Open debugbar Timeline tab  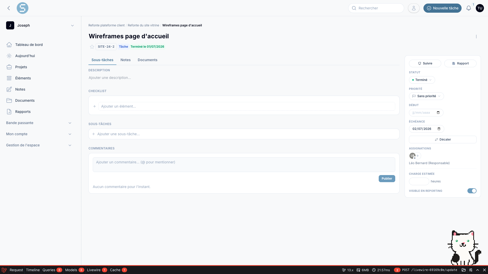(x=33, y=270)
